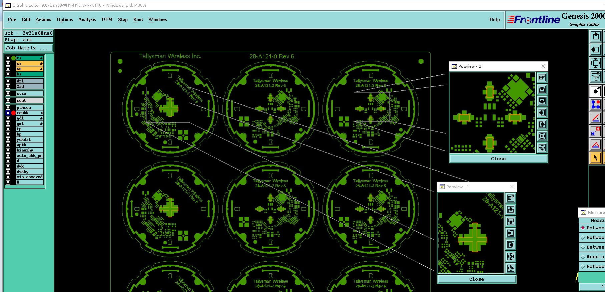
Task: Close the Popview 2 window with X
Action: (543, 66)
